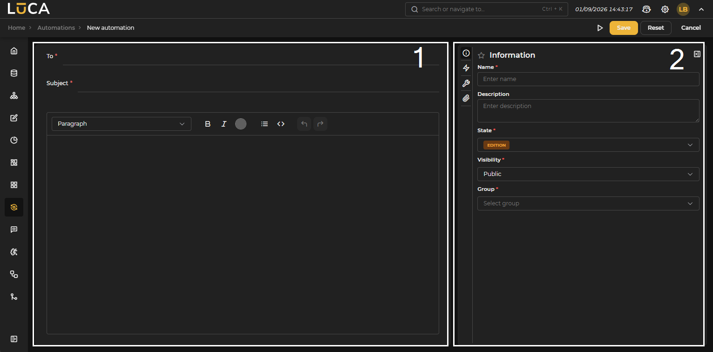Image resolution: width=713 pixels, height=352 pixels.
Task: Open the Visibility dropdown set to Public
Action: tap(588, 174)
